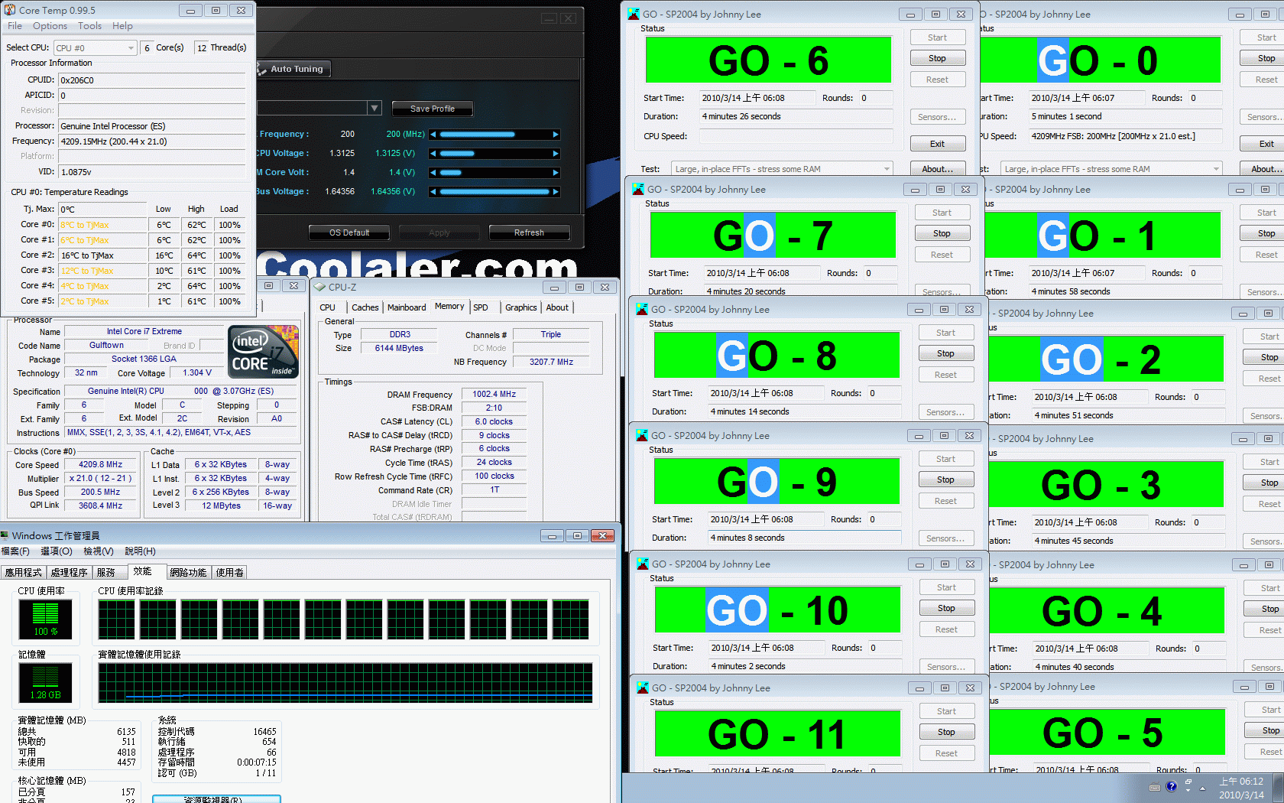The width and height of the screenshot is (1284, 803).
Task: Decrease CPU Voltage with its left arrow
Action: [x=433, y=154]
